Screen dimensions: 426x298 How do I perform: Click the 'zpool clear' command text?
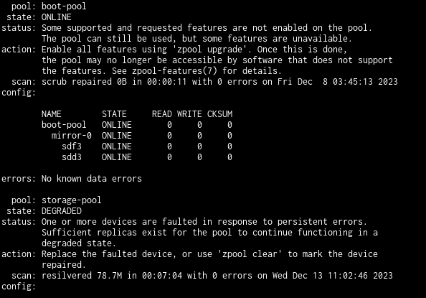[x=250, y=254]
